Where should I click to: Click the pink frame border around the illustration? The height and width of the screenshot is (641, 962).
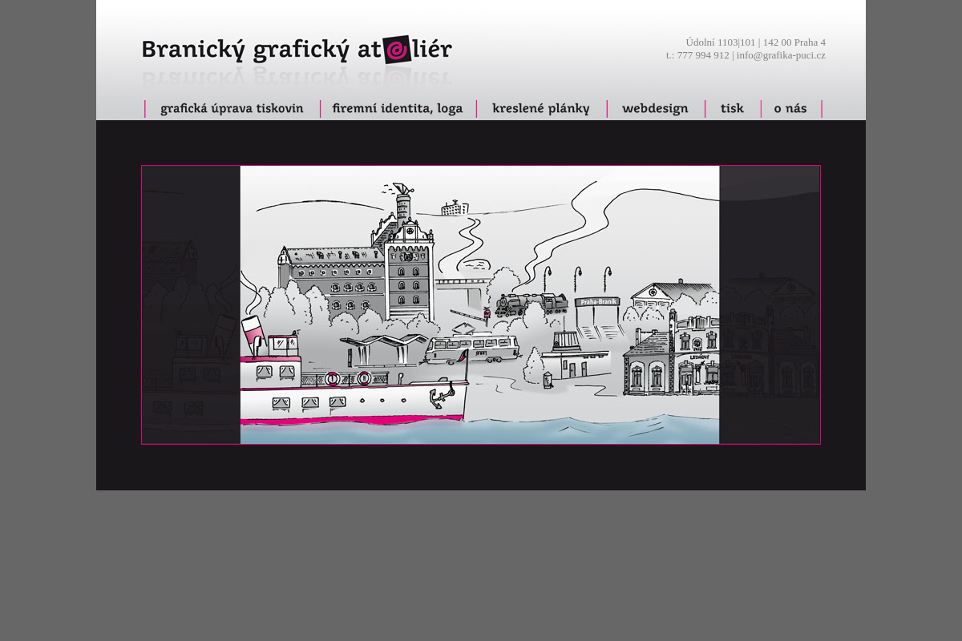click(x=481, y=167)
